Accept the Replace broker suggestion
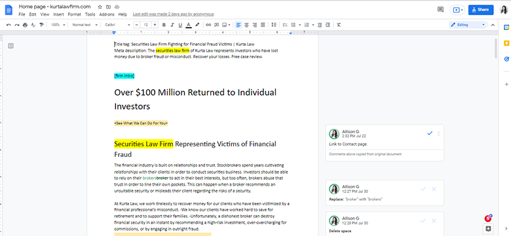The height and width of the screenshot is (236, 511). [423, 189]
